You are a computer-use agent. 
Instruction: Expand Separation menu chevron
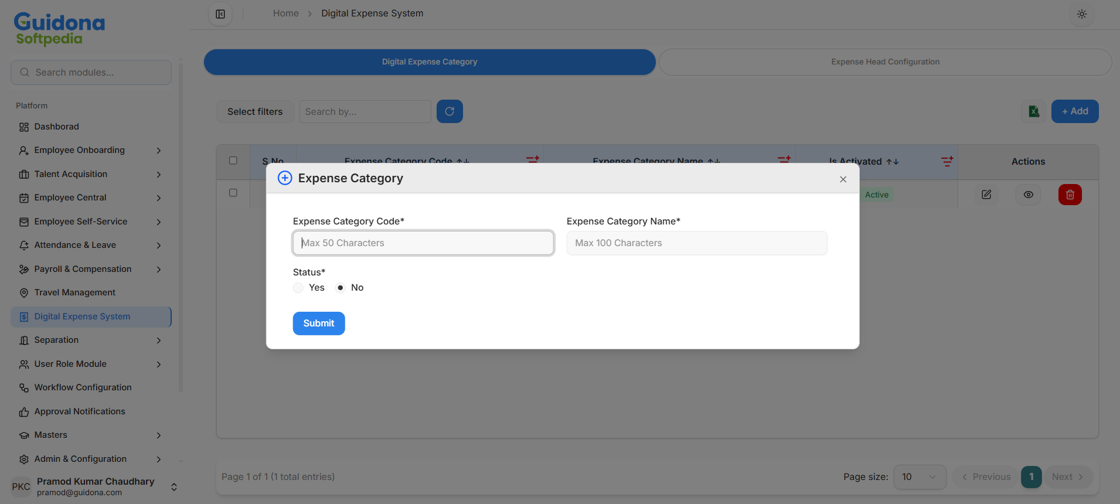pos(159,340)
